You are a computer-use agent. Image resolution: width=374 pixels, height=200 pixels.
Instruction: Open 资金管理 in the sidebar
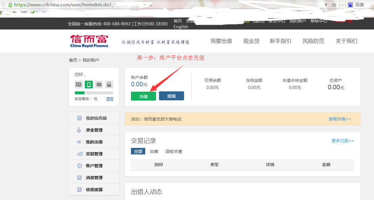coord(94,130)
